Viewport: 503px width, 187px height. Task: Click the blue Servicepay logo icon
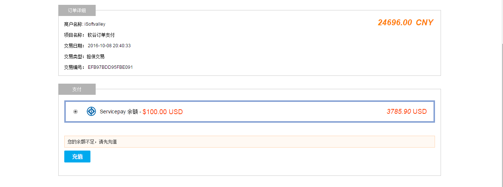pos(91,111)
